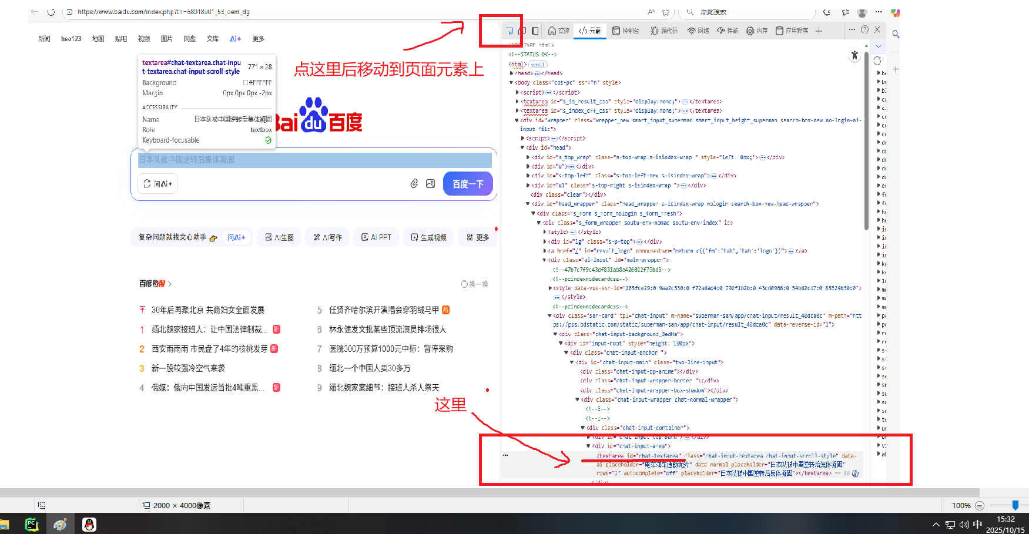Screen dimensions: 1029x534
Task: Open the browser favorites list icon
Action: click(846, 12)
